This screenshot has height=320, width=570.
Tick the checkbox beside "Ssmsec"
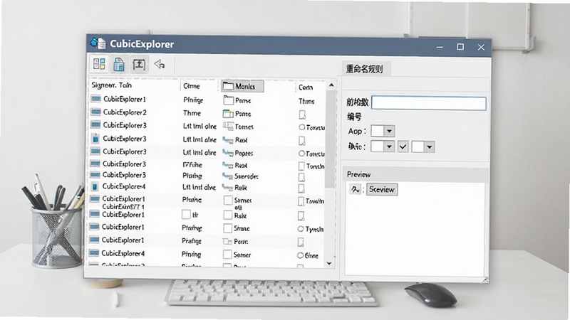pos(228,201)
